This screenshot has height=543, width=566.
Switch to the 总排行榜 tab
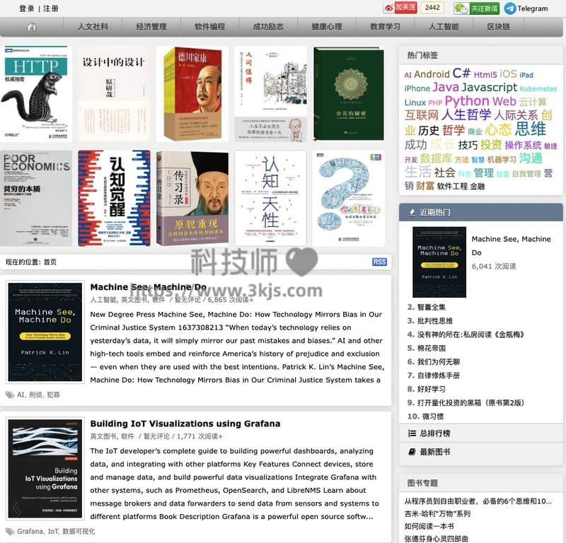(x=481, y=433)
